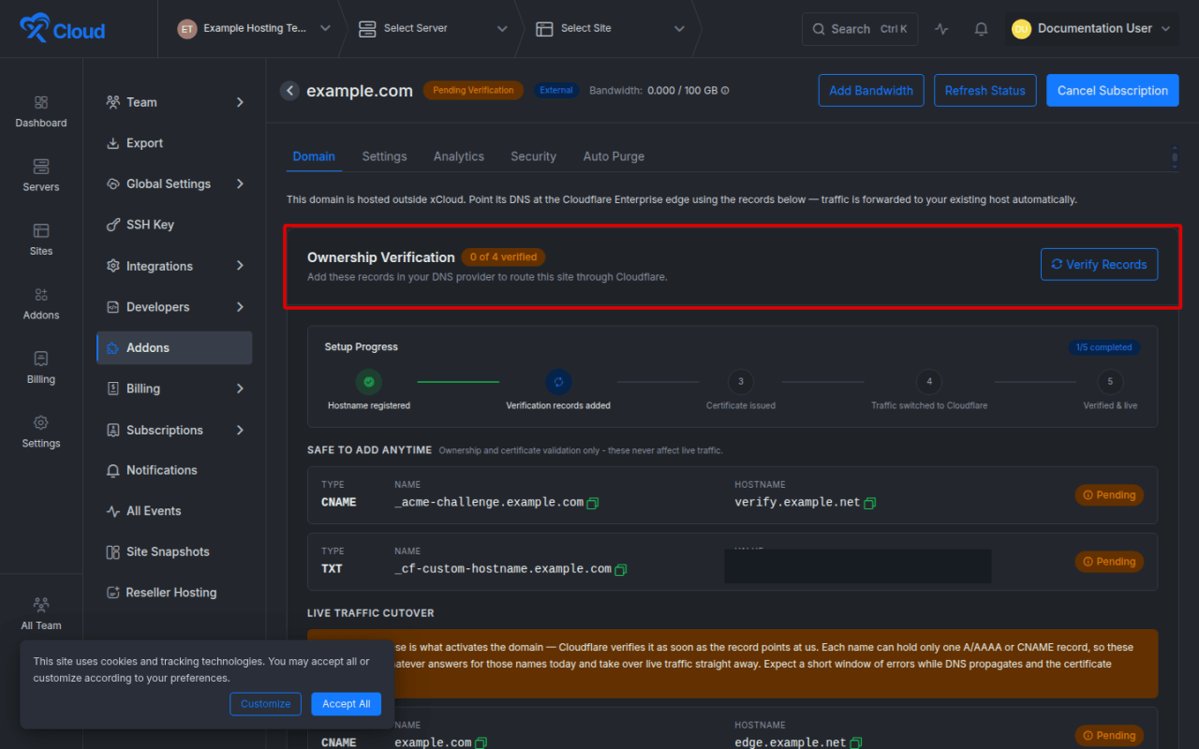
Task: Click the Pending Verification badge
Action: 473,91
